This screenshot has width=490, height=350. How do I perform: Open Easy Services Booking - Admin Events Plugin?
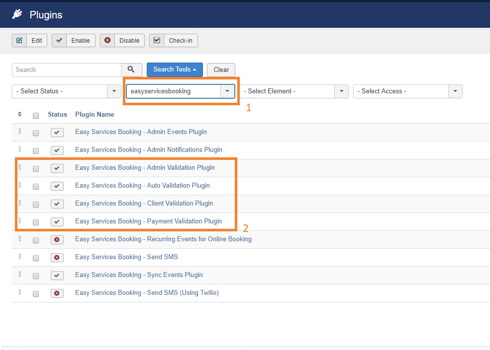click(141, 132)
